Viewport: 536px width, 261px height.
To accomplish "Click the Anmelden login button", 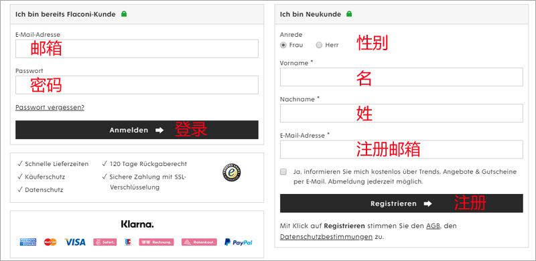I will click(137, 130).
